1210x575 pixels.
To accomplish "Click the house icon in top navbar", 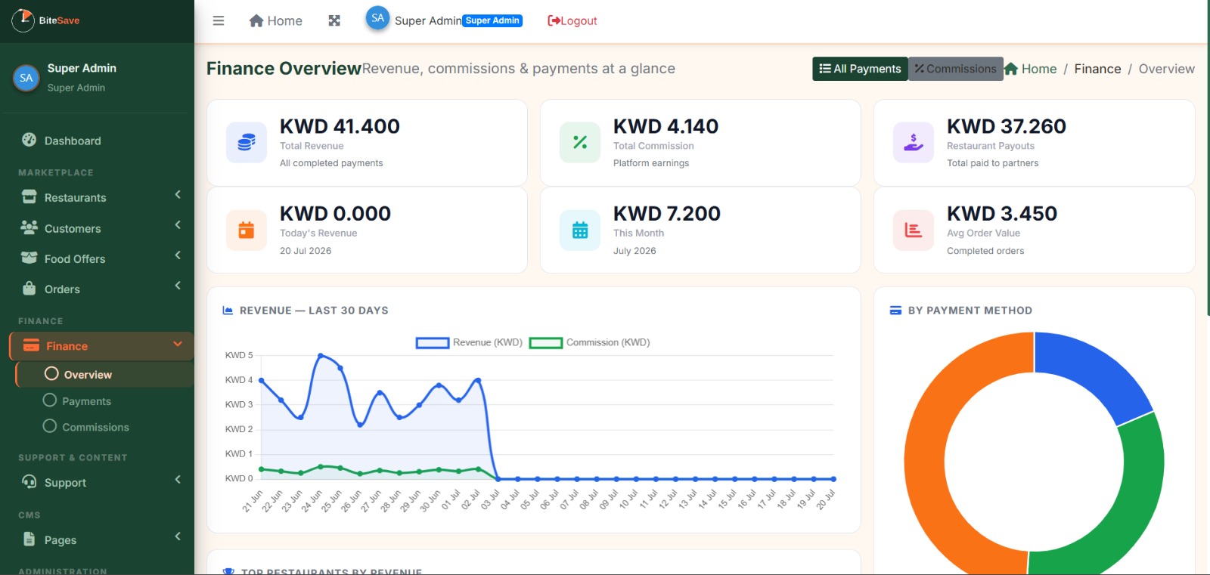I will tap(256, 20).
